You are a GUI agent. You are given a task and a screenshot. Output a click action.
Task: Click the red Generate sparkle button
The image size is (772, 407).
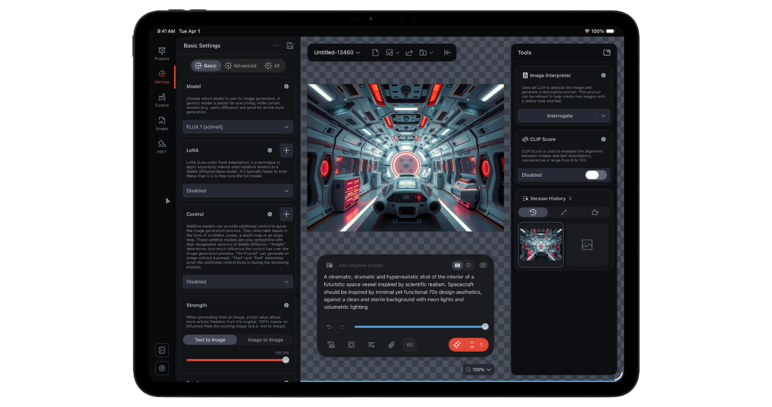(457, 345)
